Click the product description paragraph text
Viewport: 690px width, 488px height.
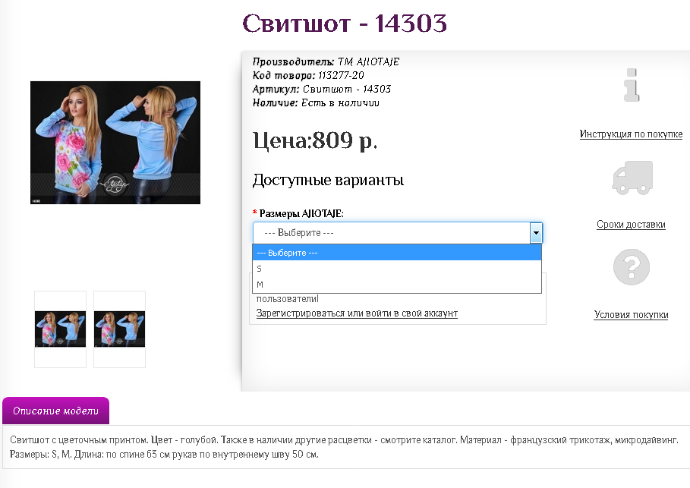pyautogui.click(x=344, y=446)
